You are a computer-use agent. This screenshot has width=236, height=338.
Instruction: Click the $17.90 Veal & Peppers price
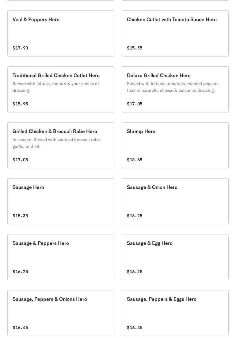tap(20, 48)
